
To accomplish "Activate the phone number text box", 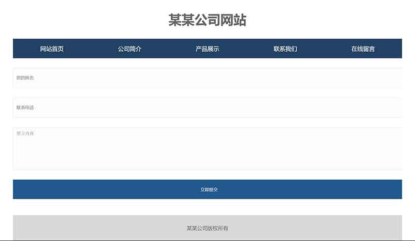I will tap(208, 108).
